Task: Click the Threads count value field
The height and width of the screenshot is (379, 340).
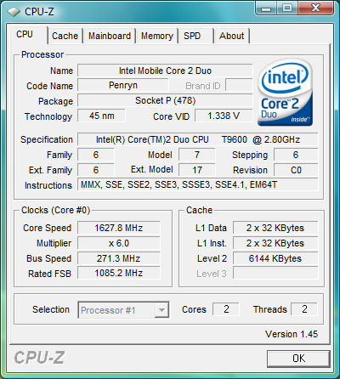Action: 304,309
